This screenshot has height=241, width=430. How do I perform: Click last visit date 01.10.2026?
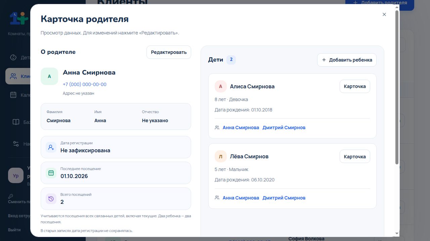click(x=74, y=176)
